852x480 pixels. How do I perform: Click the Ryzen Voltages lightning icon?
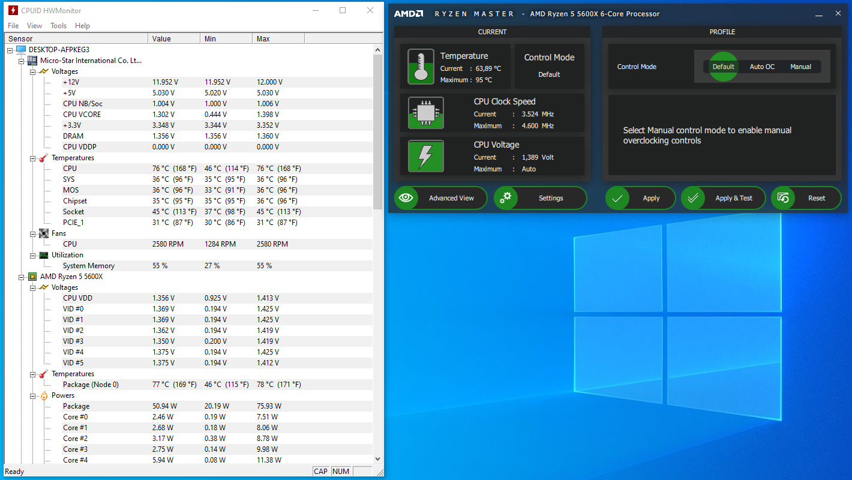point(44,287)
